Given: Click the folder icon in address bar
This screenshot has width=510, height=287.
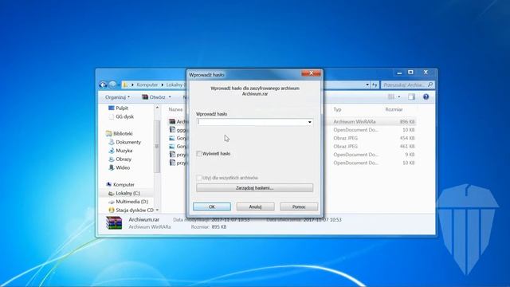Looking at the screenshot, I should [x=125, y=85].
